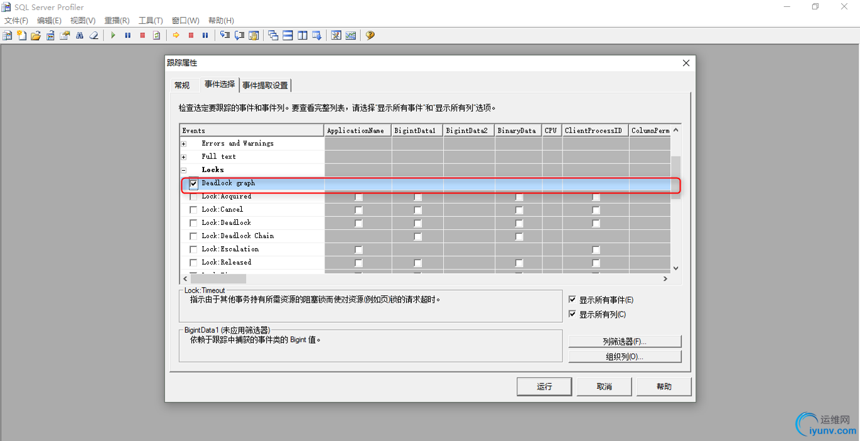Image resolution: width=860 pixels, height=441 pixels.
Task: Click the Open Trace Table toolbar icon
Action: (x=50, y=35)
